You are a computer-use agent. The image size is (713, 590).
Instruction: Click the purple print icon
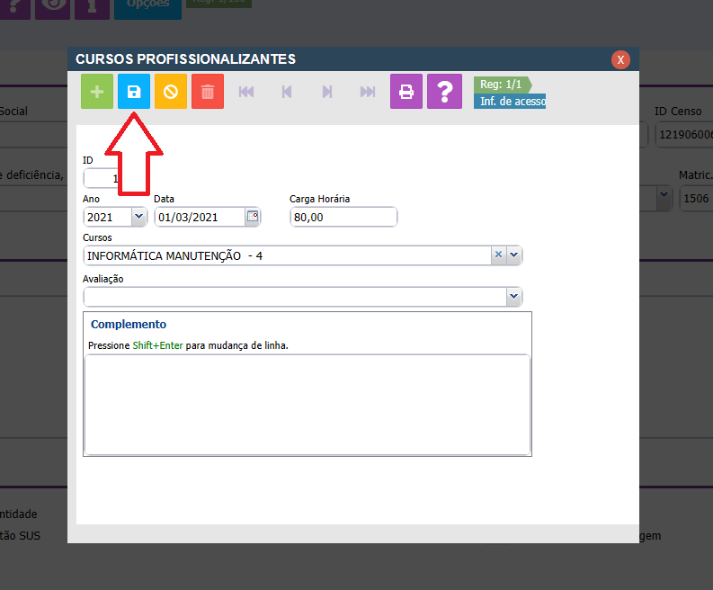pyautogui.click(x=406, y=92)
